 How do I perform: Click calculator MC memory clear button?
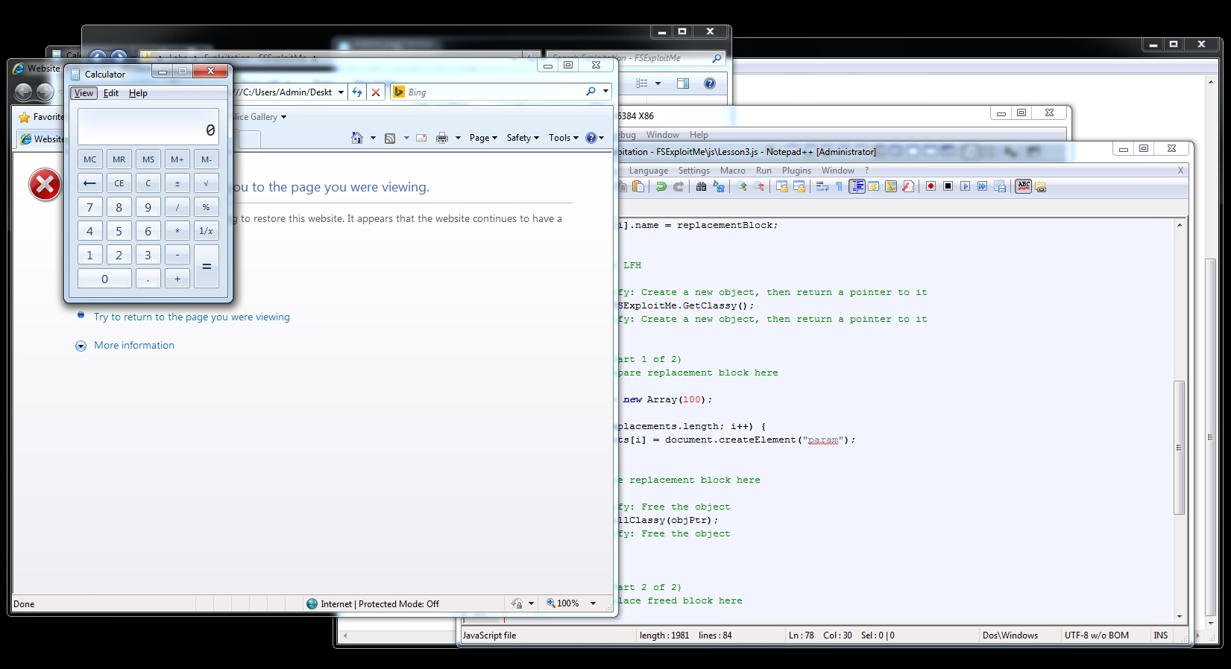pos(90,159)
